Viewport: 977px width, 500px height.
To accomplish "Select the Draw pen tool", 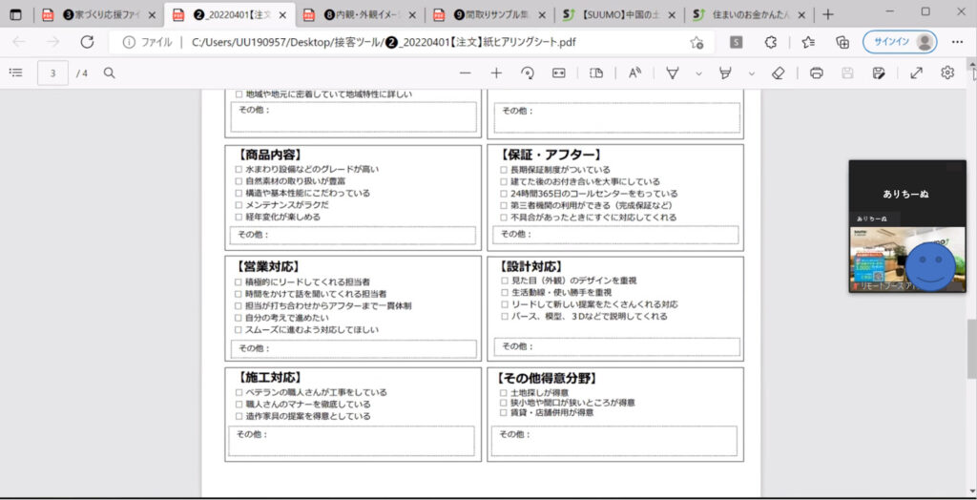I will (x=673, y=73).
